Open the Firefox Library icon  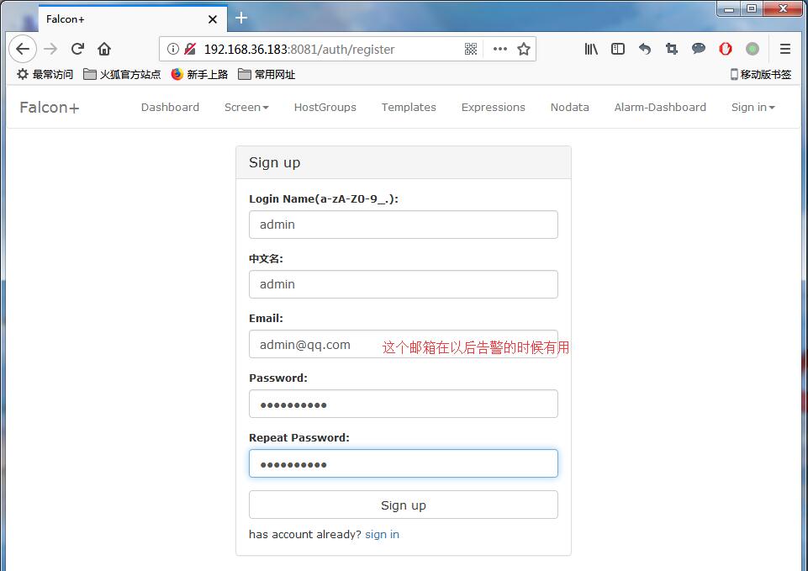tap(591, 49)
